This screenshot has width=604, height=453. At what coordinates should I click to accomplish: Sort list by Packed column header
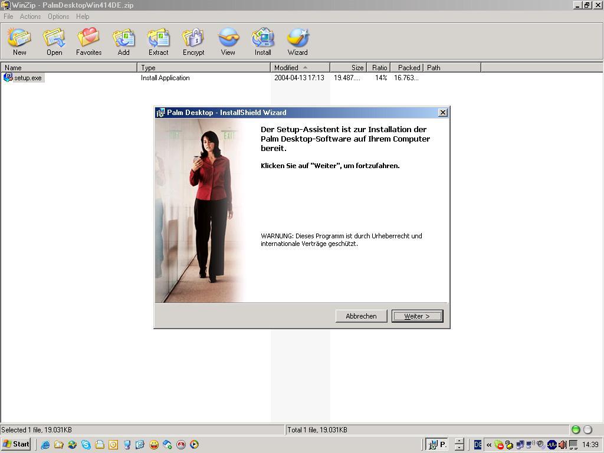407,67
